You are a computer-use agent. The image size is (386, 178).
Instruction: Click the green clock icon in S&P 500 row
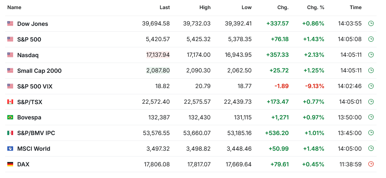tap(371, 39)
